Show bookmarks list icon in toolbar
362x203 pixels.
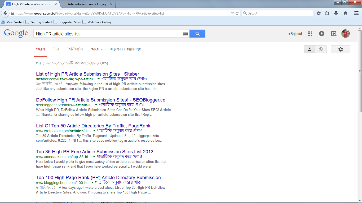[327, 13]
